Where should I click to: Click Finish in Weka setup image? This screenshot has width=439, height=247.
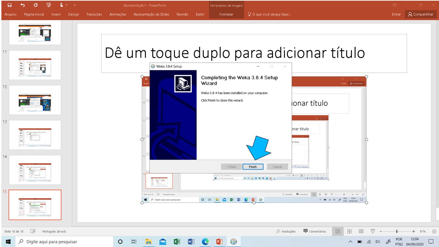pyautogui.click(x=253, y=167)
